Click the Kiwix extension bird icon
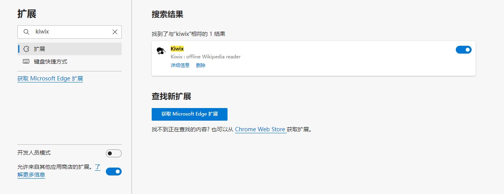Screen dimensions: 504x194 (160, 51)
